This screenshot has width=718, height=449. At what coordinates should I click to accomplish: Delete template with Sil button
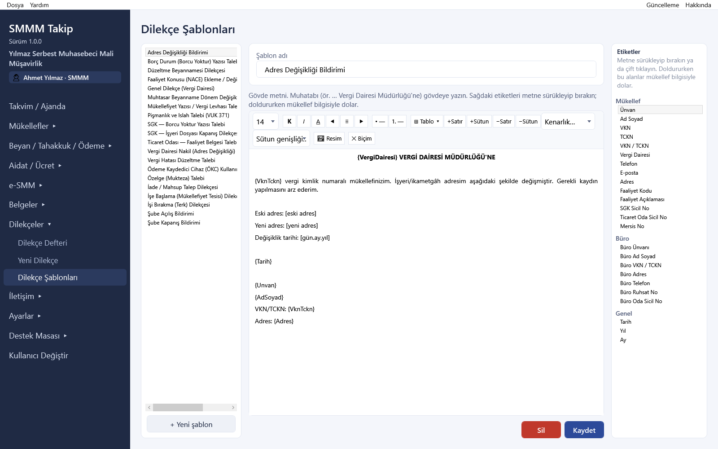pyautogui.click(x=541, y=430)
